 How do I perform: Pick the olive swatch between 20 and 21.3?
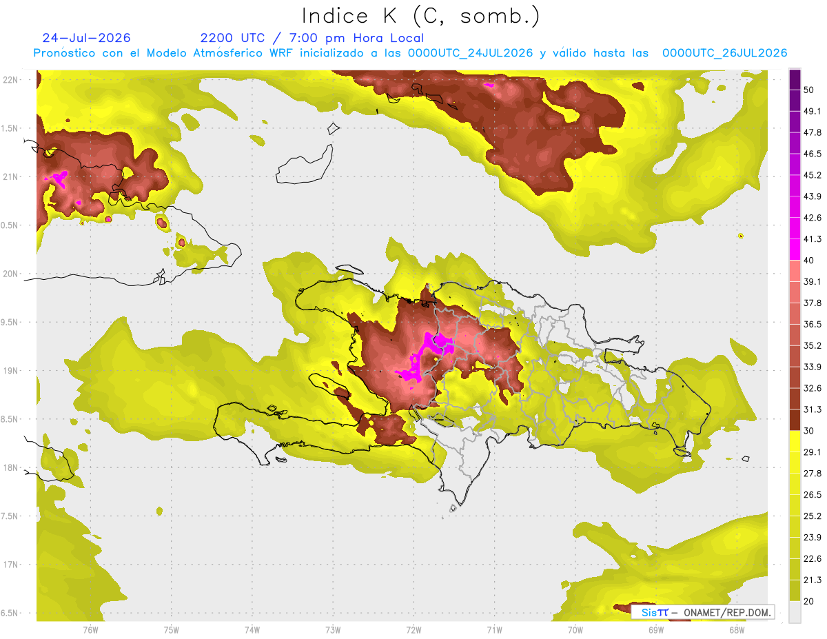(795, 591)
